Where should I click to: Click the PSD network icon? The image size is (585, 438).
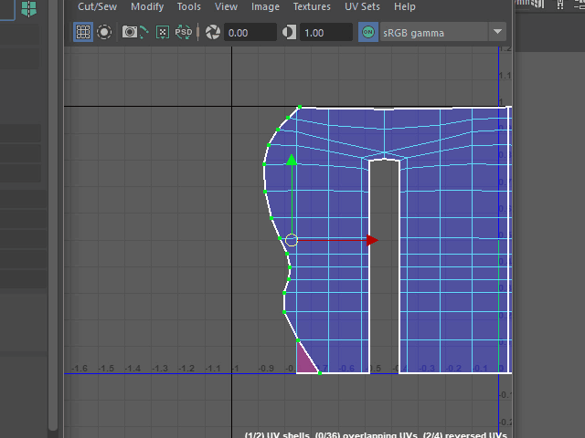point(184,32)
